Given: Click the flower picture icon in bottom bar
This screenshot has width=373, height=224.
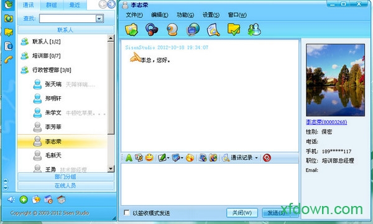Looking at the screenshot, I should pos(36,200).
